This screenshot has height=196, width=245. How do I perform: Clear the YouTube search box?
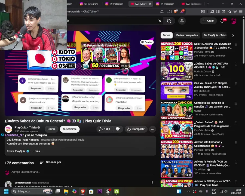[x=160, y=21]
